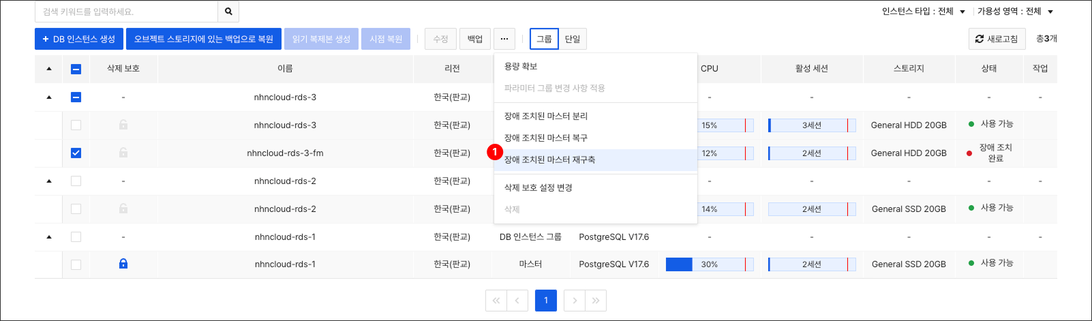Click the 수정 button
This screenshot has width=1092, height=321.
440,39
